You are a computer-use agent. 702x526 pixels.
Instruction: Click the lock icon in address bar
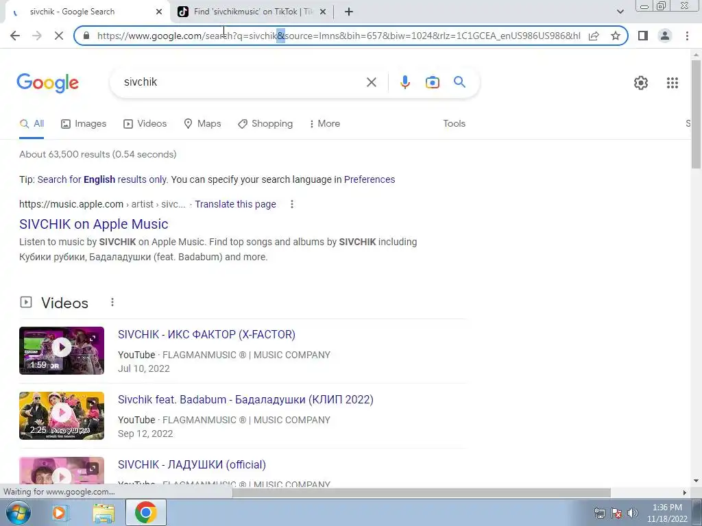(x=86, y=36)
